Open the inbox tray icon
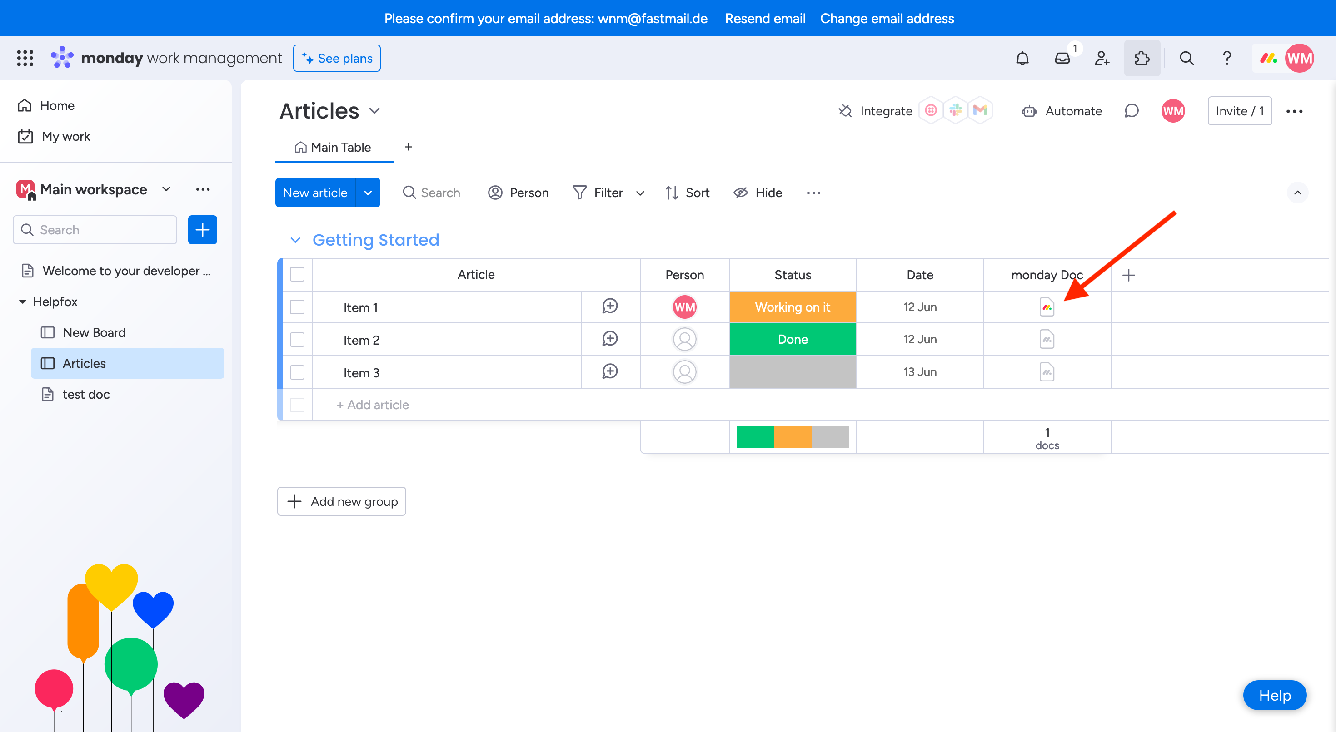Screen dimensions: 1336x732 tap(1062, 58)
